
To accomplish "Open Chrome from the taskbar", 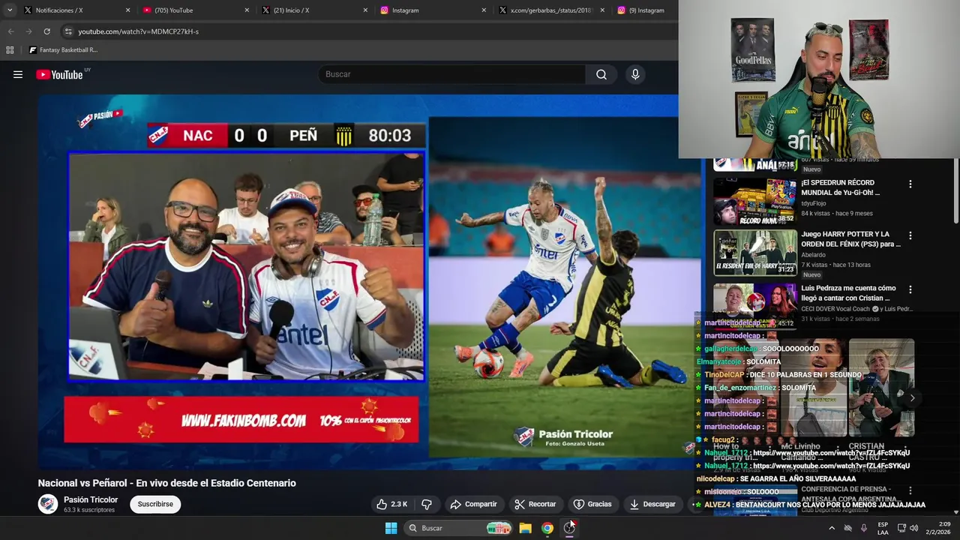I will pos(547,528).
